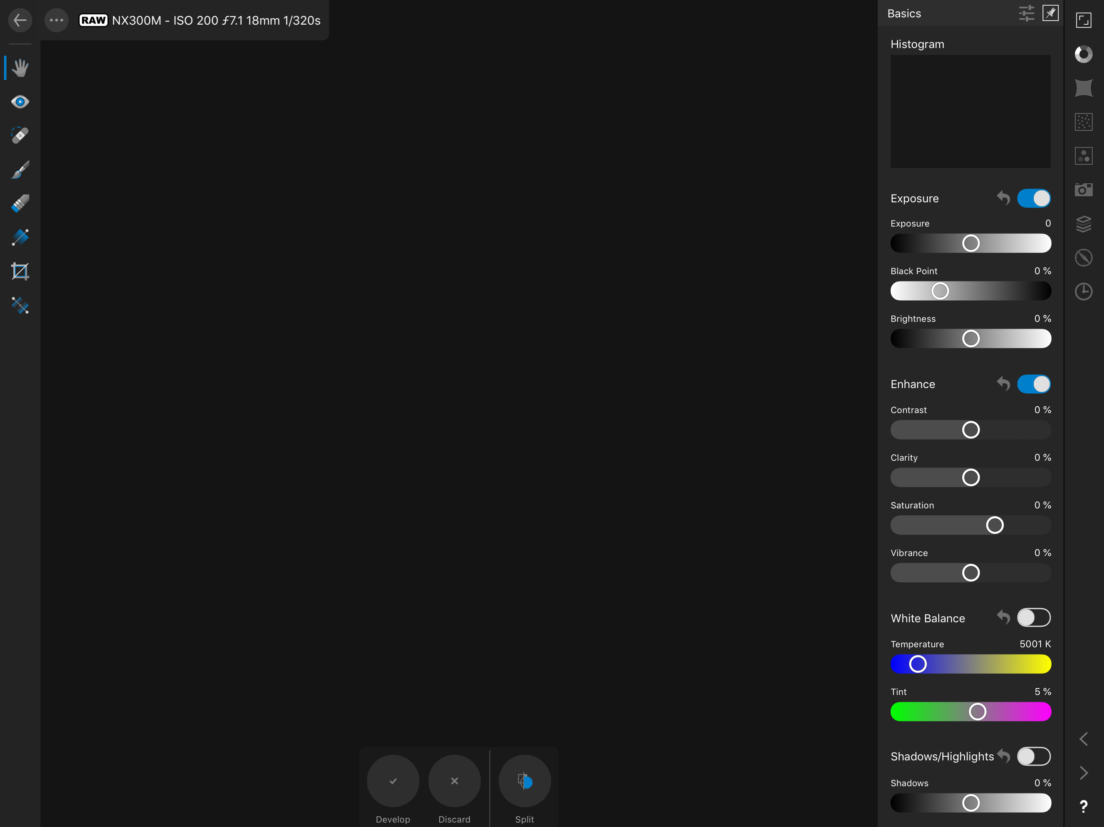Reset the Shadows/Highlights section
1104x827 pixels.
point(1003,756)
